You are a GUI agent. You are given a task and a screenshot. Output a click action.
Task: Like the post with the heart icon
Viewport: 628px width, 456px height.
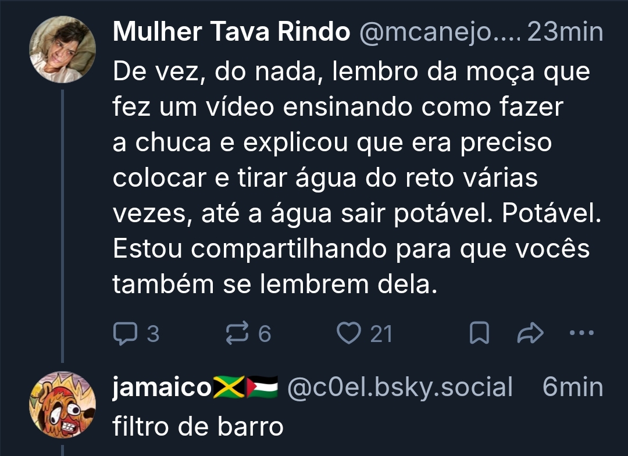pos(348,333)
